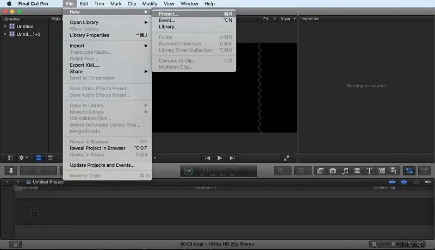
Task: Click the Untitled Project clapboard icon
Action: pos(28,182)
